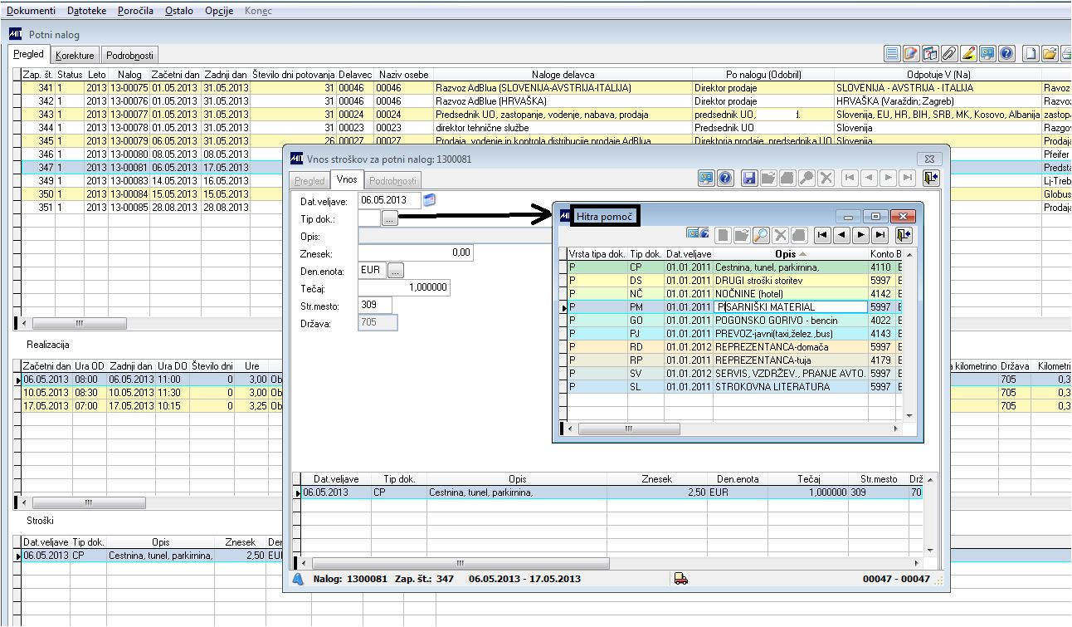Screen dimensions: 1072x627
Task: Open the Tip dok. lookup button
Action: 390,218
